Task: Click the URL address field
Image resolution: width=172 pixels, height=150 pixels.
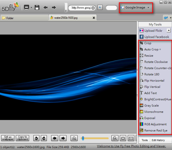Action: point(81,7)
